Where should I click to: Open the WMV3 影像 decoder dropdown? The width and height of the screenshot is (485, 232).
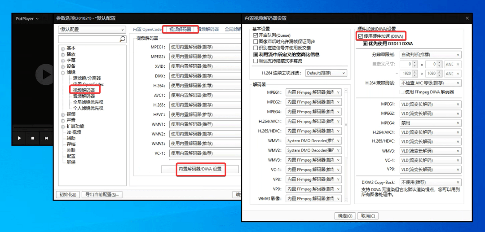pyautogui.click(x=313, y=198)
